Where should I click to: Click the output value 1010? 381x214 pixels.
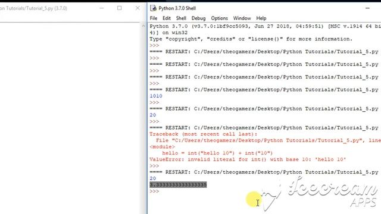click(156, 96)
